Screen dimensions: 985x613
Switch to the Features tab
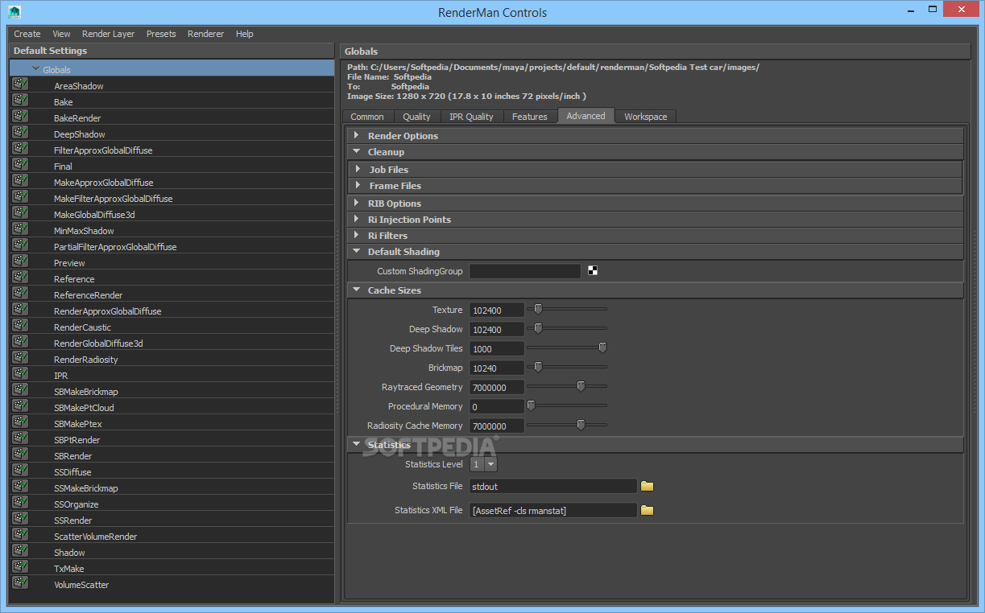[530, 117]
